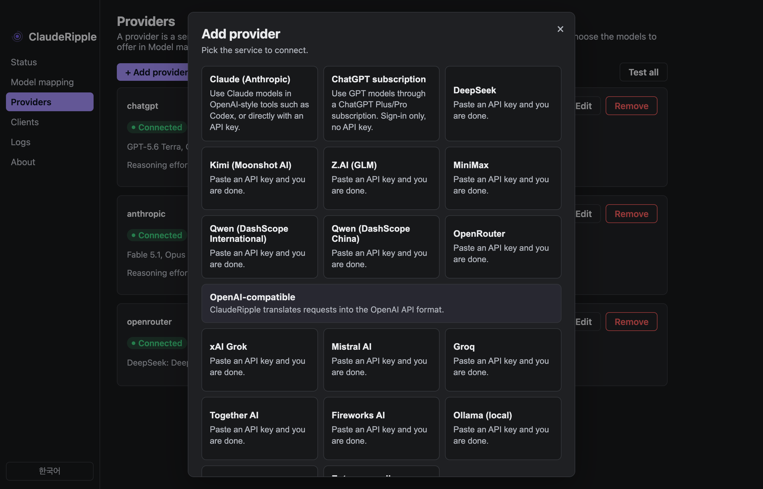Select the Z.AI (GLM) card

tap(381, 178)
